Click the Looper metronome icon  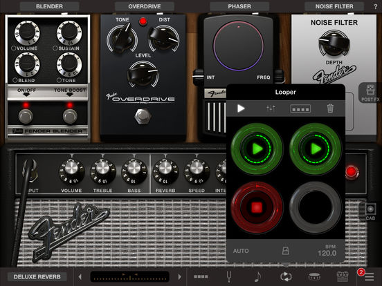click(x=286, y=251)
